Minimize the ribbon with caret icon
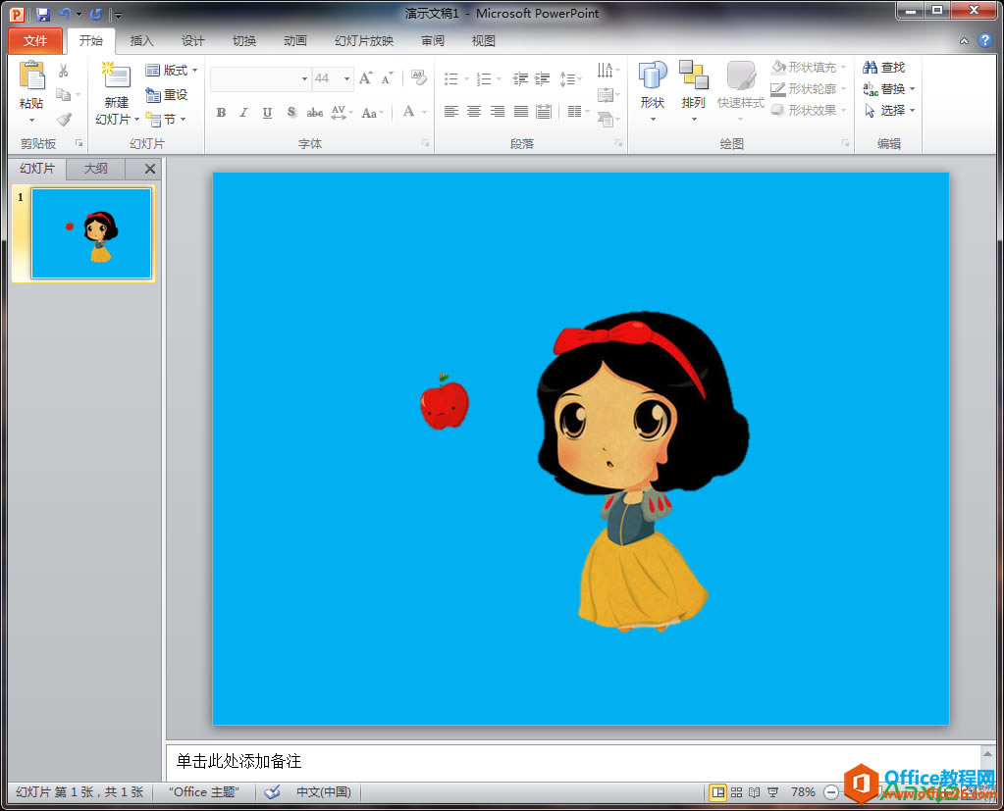Screen dimensions: 1004x811 pyautogui.click(x=964, y=41)
